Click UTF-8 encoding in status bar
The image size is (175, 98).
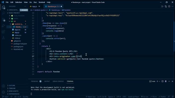pos(119,97)
